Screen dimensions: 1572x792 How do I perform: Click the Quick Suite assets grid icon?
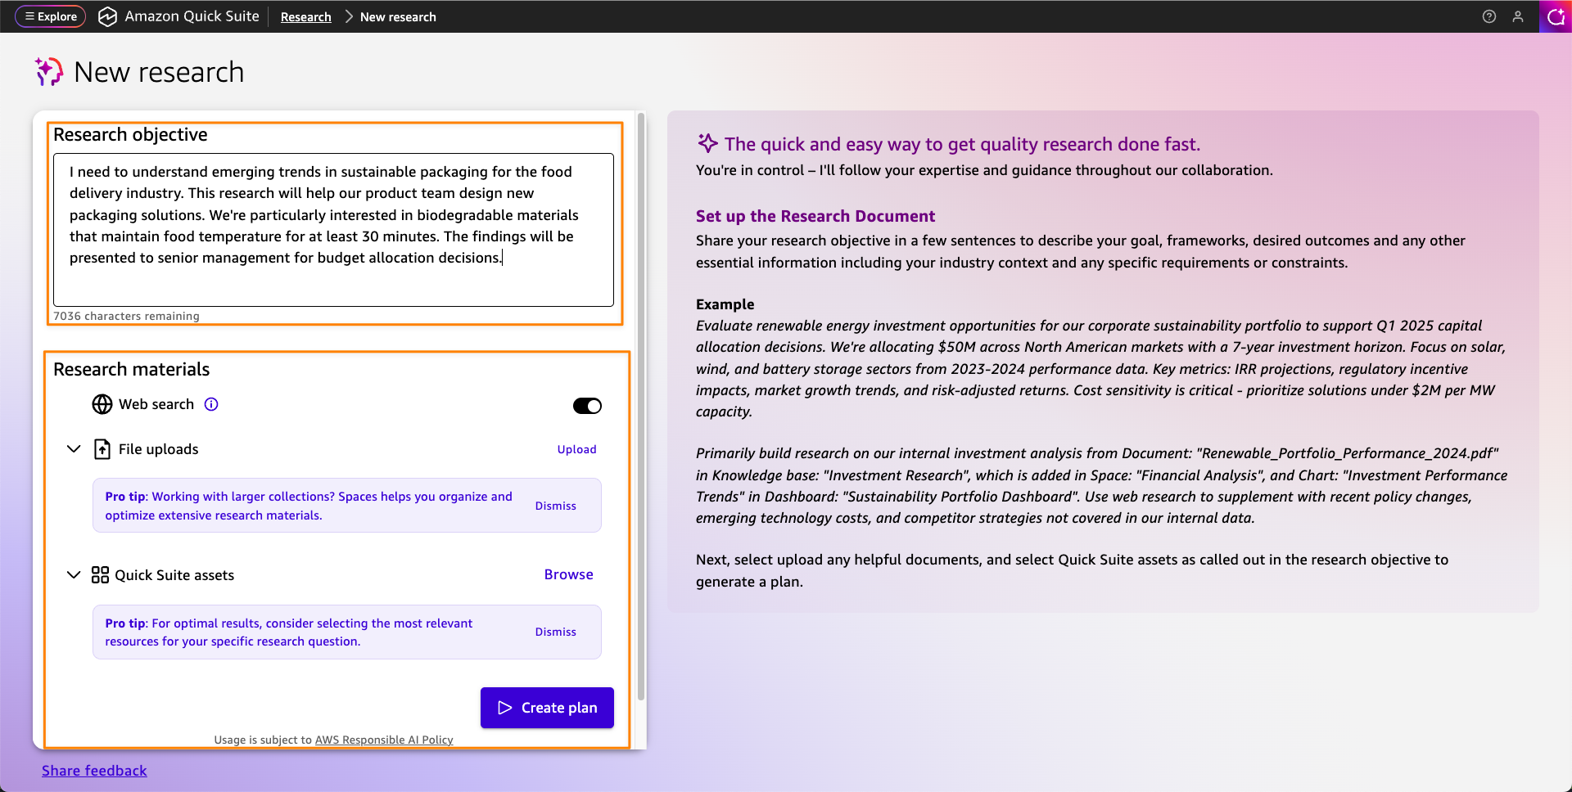click(100, 575)
